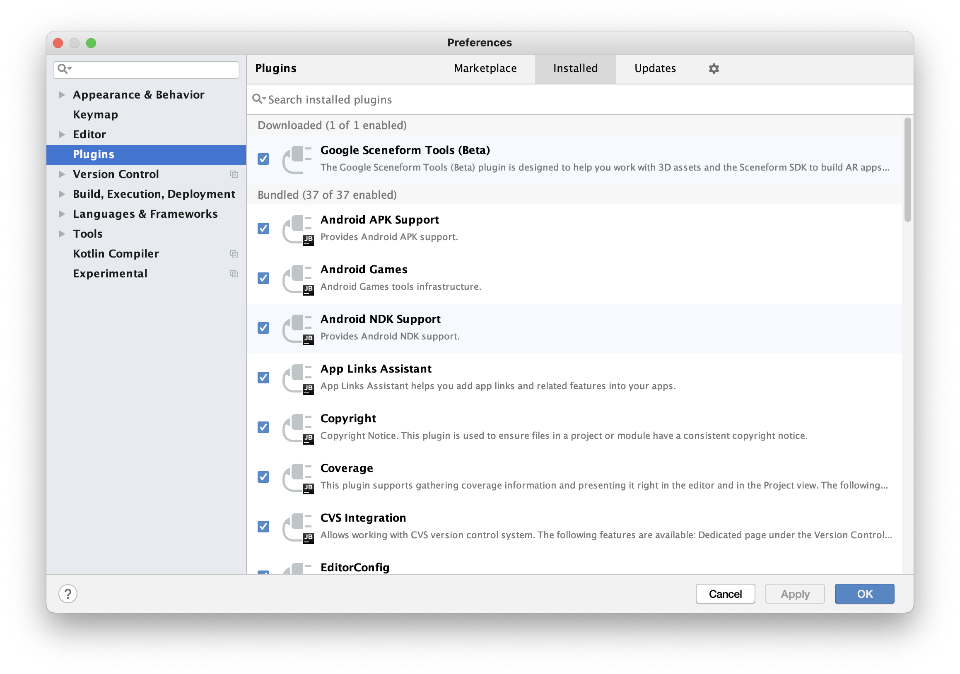Click project-level icon beside Version Control
Screen dimensions: 960x674
coord(234,174)
